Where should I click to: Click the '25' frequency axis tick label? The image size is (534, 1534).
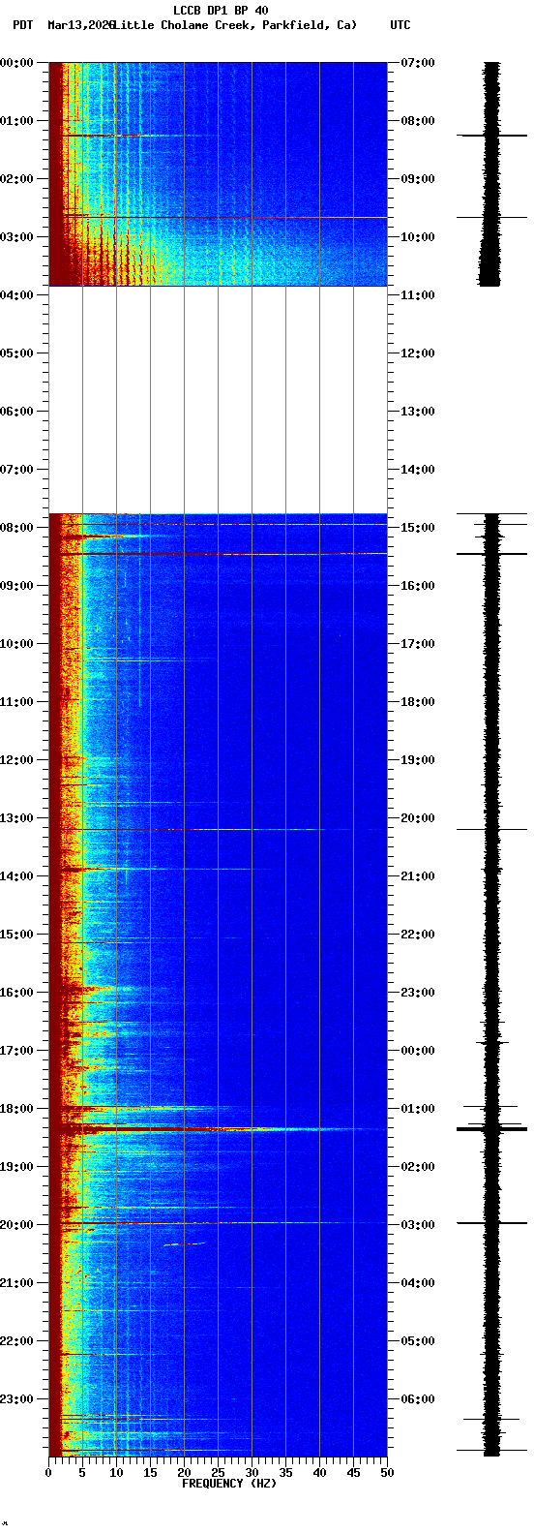pos(218,1473)
